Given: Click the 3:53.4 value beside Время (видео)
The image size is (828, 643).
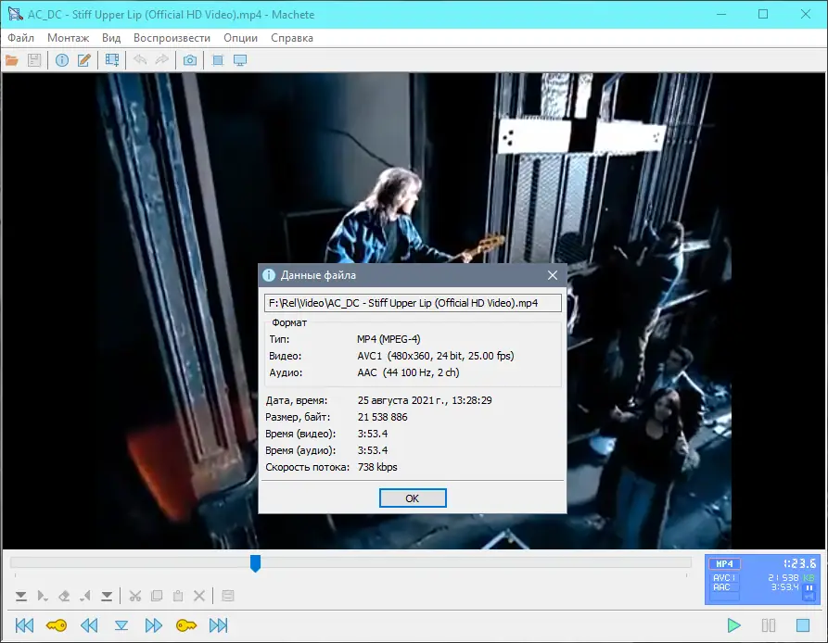Looking at the screenshot, I should 373,434.
